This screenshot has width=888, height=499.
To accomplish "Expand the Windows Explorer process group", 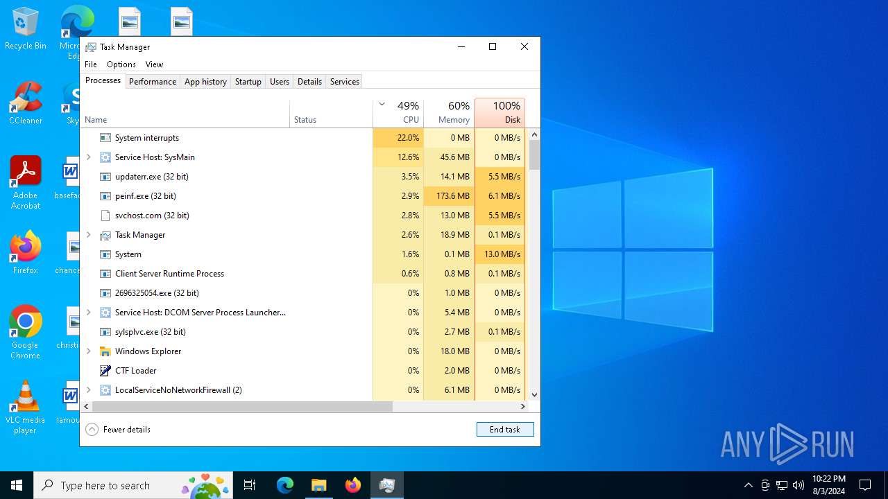I will tap(89, 351).
